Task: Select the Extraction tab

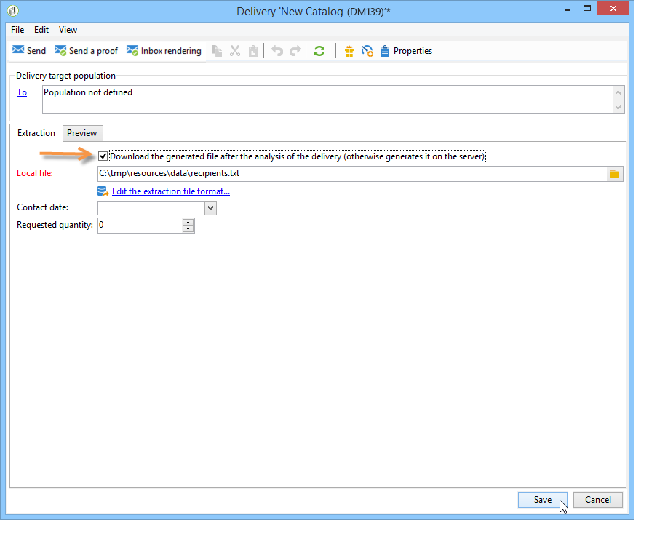Action: coord(36,133)
